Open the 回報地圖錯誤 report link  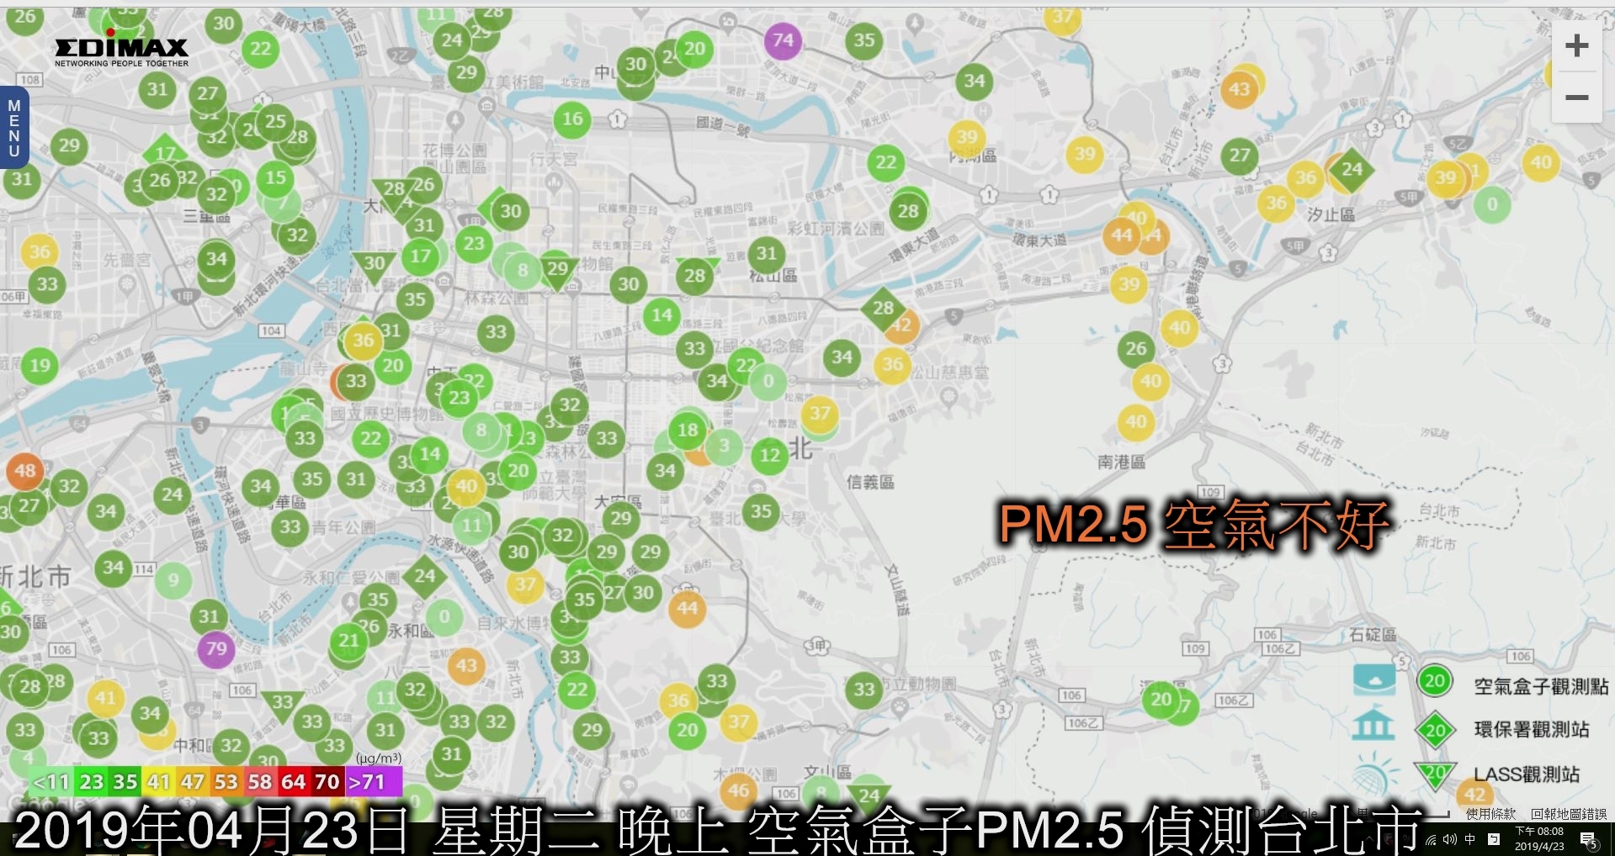point(1569,814)
